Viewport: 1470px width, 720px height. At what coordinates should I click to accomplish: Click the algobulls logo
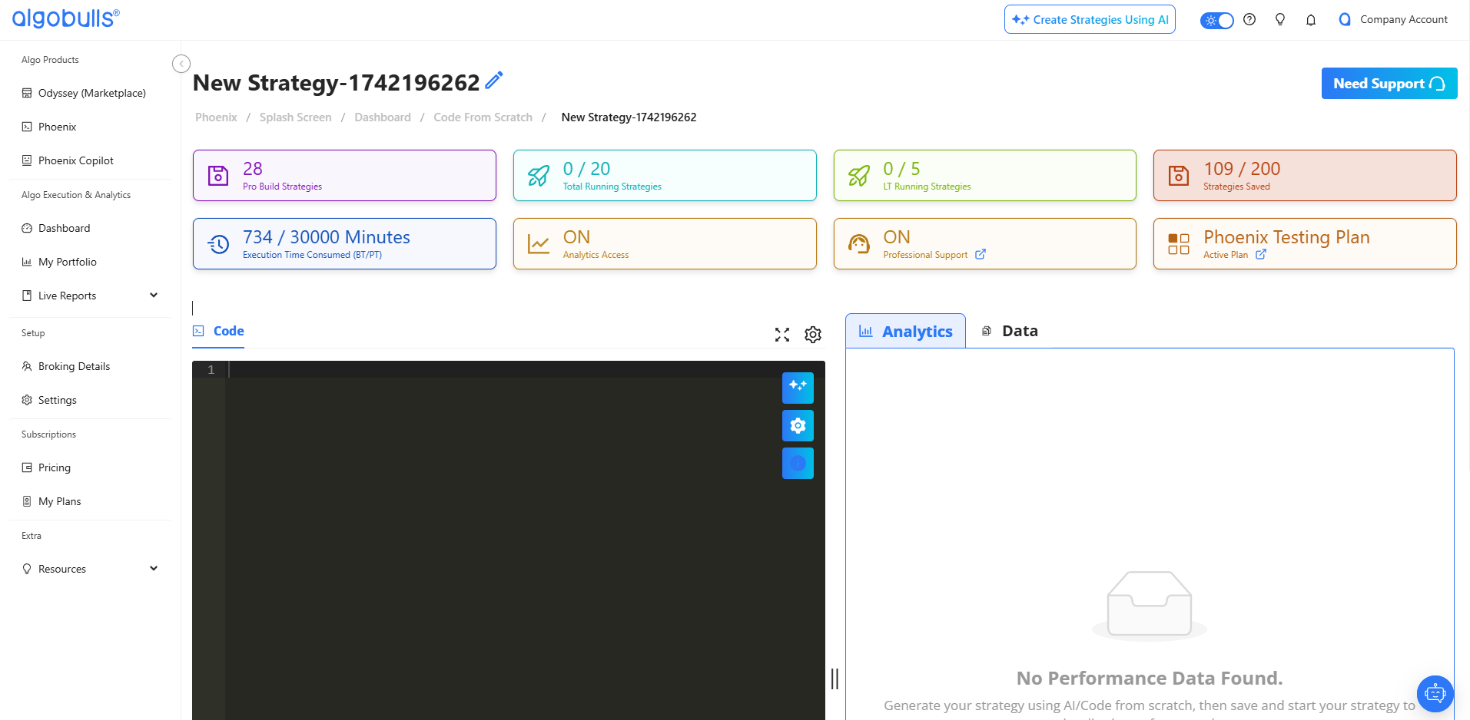pos(66,18)
